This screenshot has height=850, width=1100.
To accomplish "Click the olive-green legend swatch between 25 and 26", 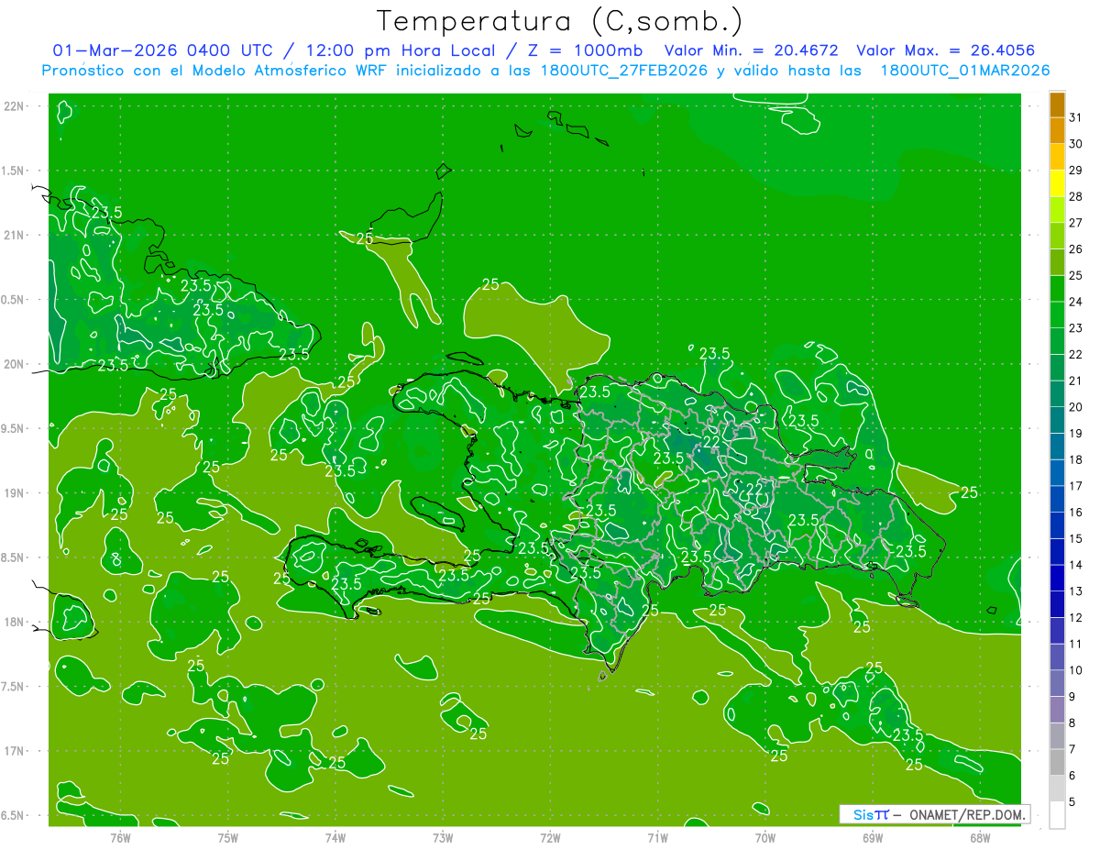I will [1057, 262].
